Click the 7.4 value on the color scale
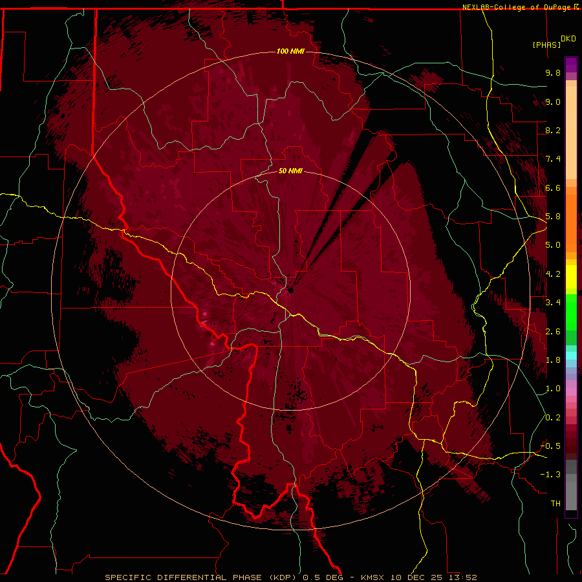Viewport: 582px width, 582px height. [553, 159]
